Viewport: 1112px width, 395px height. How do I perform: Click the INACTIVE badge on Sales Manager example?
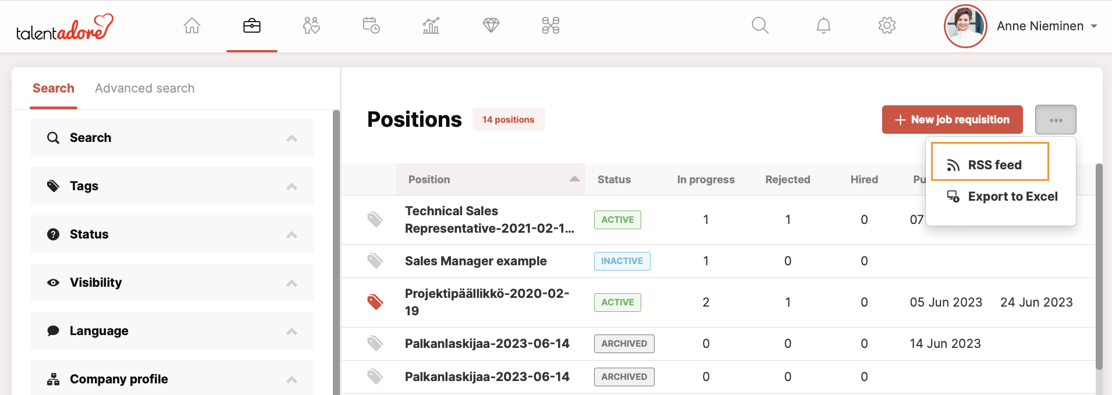tap(621, 261)
